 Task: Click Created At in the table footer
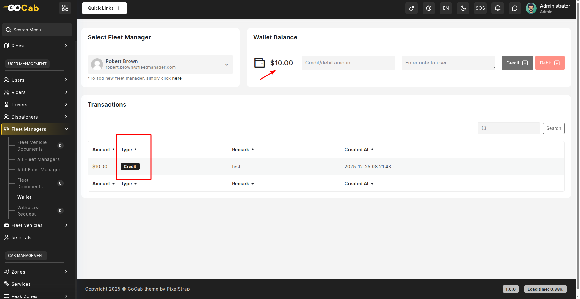point(359,184)
